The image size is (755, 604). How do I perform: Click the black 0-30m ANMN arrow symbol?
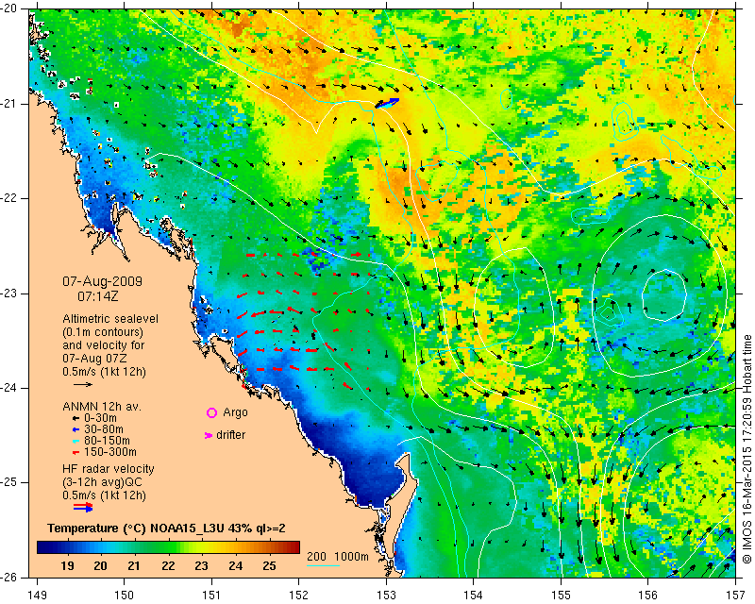(x=75, y=419)
